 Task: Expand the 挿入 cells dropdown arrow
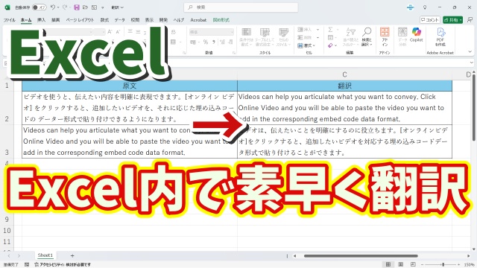click(318, 30)
